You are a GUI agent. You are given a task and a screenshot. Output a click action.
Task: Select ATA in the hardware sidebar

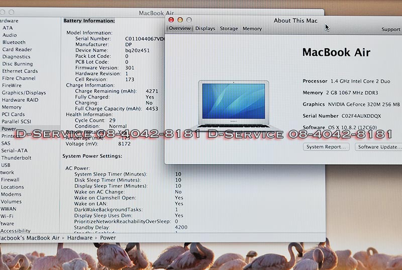pos(8,28)
